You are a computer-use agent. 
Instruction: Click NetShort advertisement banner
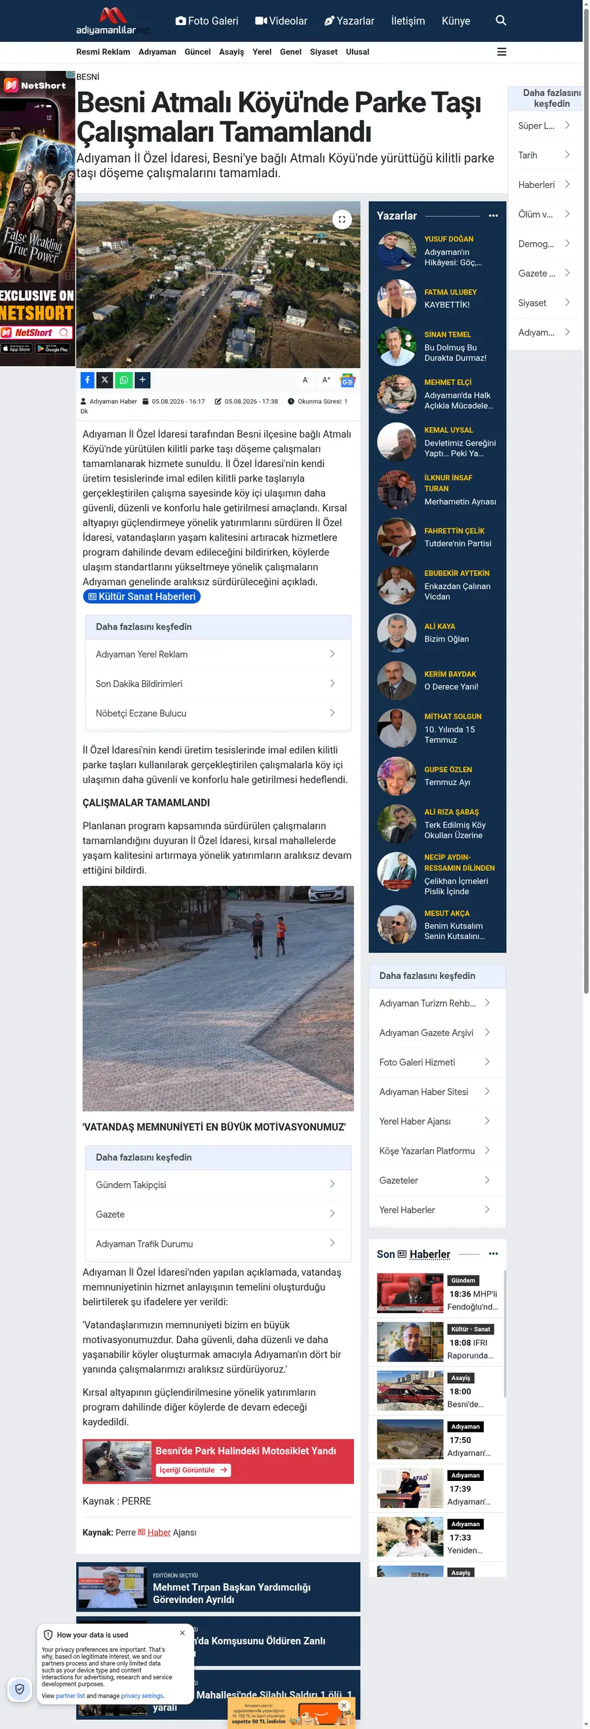tap(37, 218)
